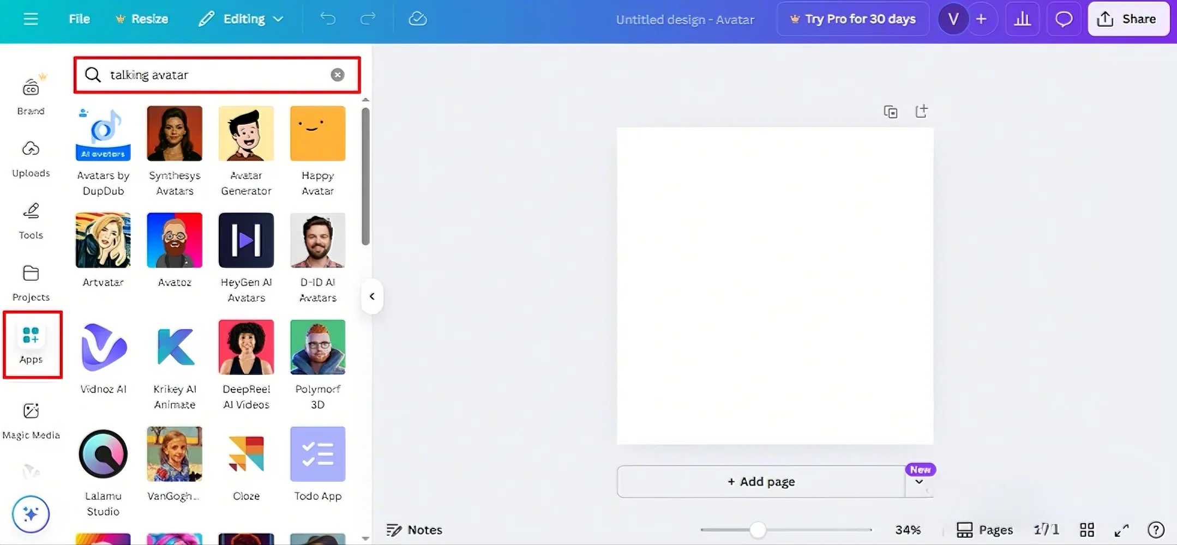
Task: Open the Notes panel
Action: [415, 530]
